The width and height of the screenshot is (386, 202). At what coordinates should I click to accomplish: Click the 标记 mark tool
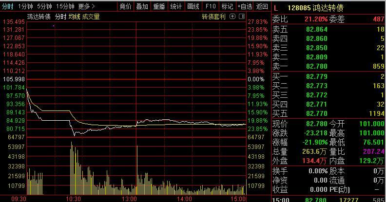[227, 6]
